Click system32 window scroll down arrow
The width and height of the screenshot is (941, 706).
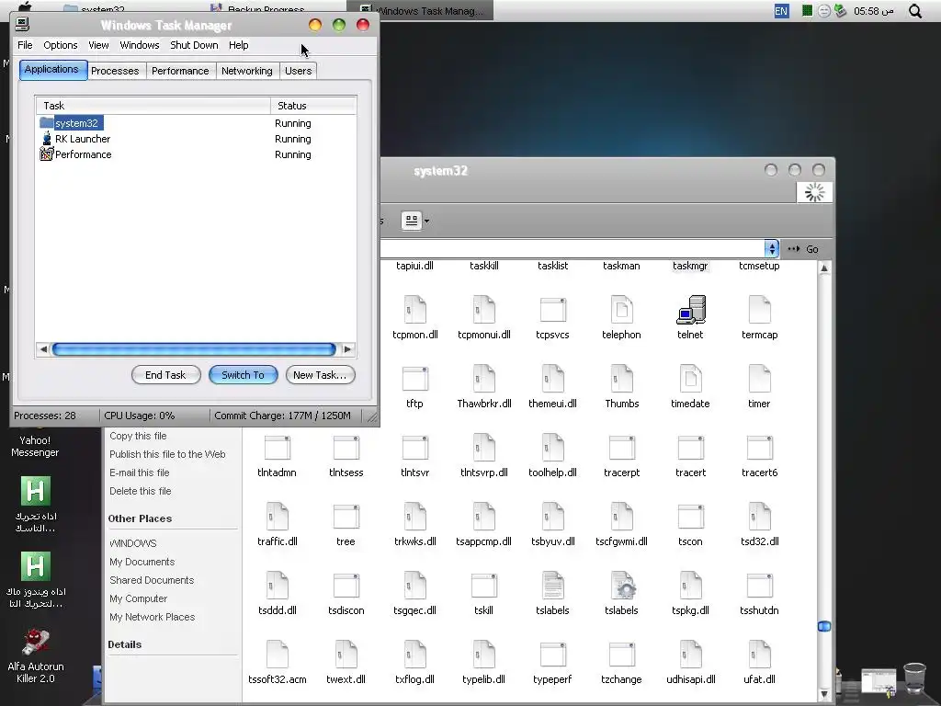coord(824,694)
